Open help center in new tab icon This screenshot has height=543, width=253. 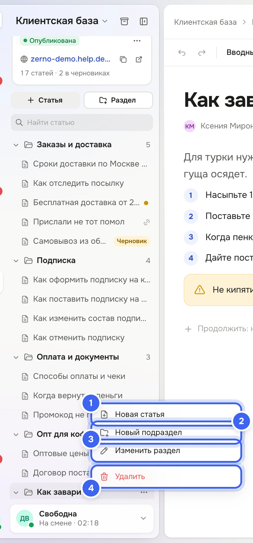[139, 59]
